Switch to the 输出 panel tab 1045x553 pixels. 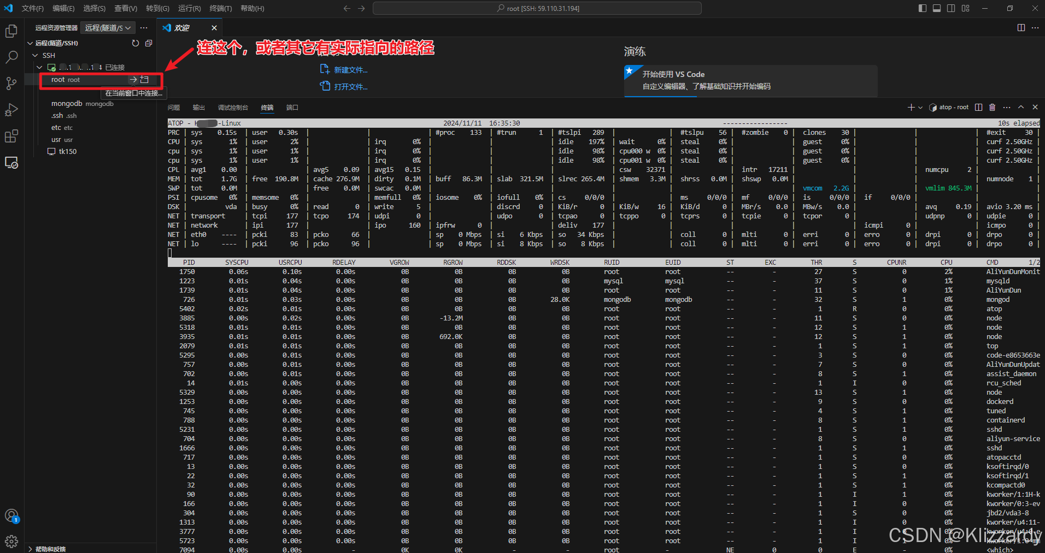(198, 108)
